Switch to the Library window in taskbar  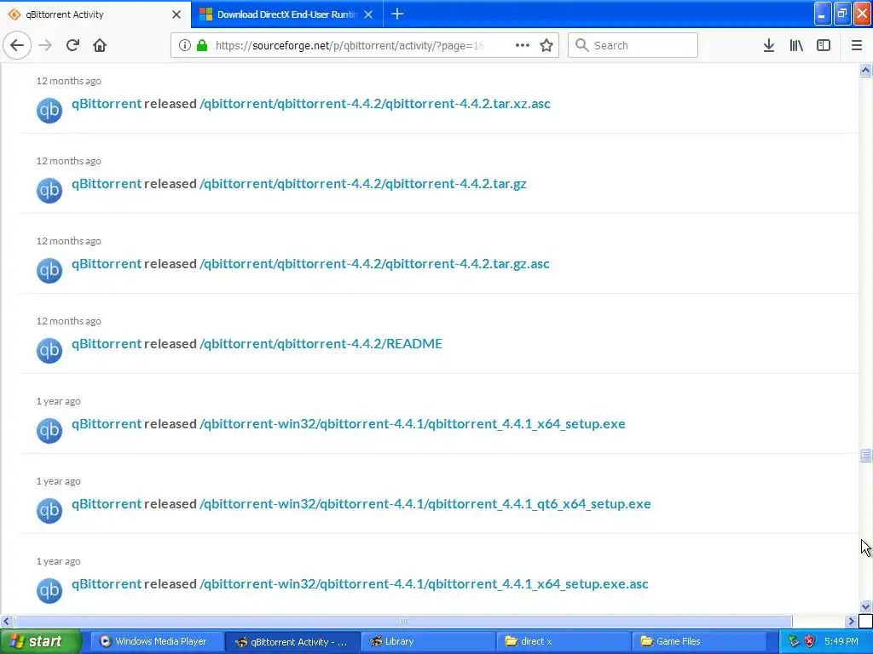tap(428, 641)
